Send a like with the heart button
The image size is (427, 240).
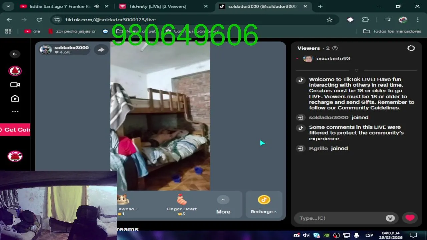coord(410,218)
